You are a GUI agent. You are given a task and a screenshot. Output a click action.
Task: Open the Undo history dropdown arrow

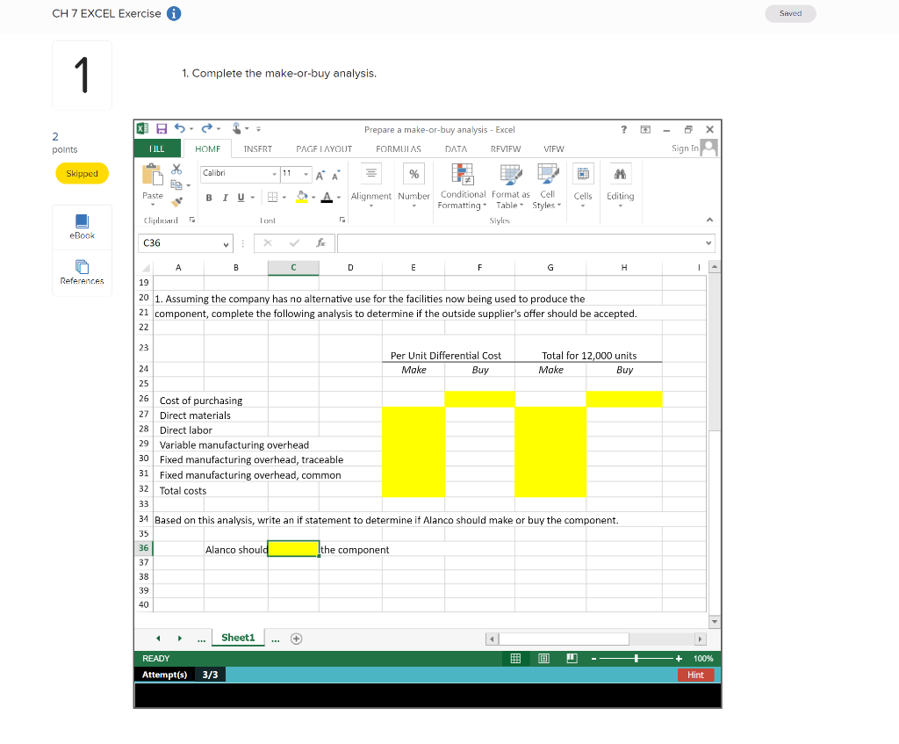point(191,129)
